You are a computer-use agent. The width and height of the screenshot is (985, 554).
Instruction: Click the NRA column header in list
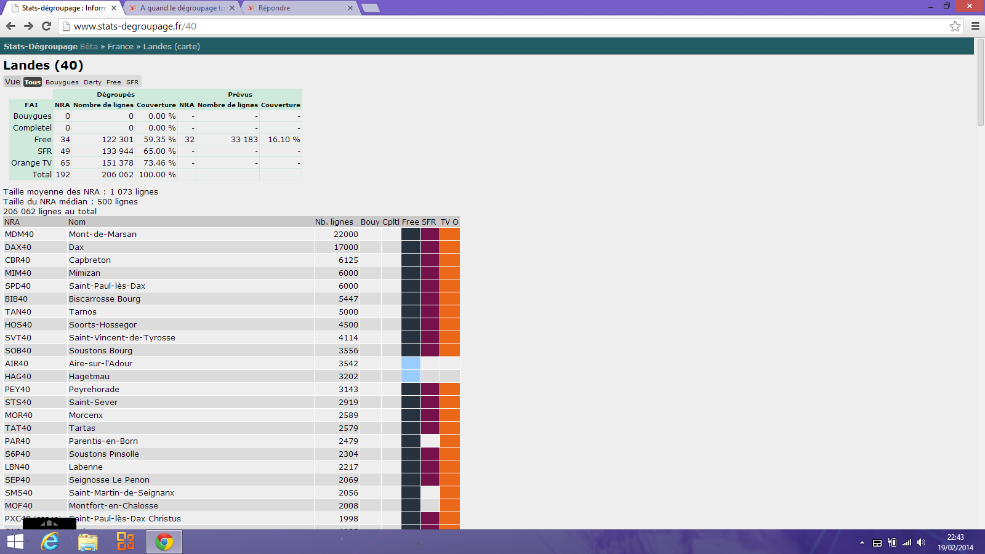pyautogui.click(x=12, y=222)
